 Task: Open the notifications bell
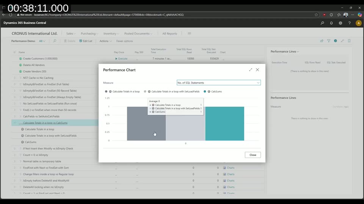click(331, 23)
